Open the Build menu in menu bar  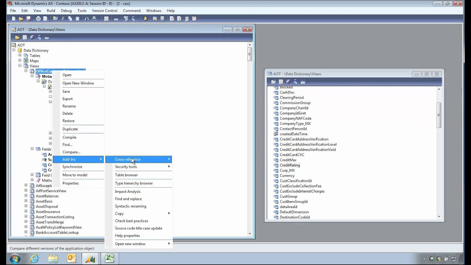(51, 11)
